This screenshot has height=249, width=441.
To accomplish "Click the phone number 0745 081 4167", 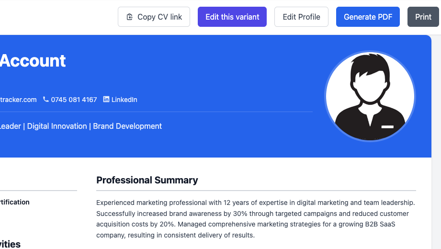I will click(74, 100).
